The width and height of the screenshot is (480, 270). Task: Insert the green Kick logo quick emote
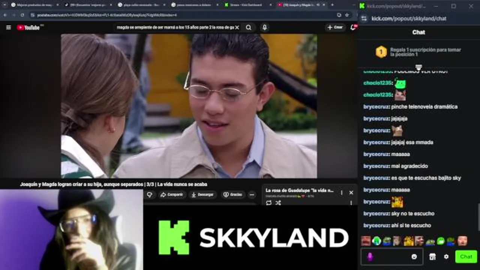(441, 241)
